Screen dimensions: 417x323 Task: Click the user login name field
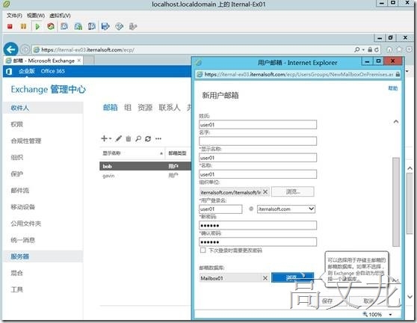tap(220, 209)
